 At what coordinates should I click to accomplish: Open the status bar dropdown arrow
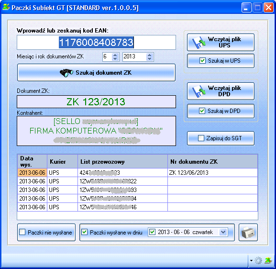pyautogui.click(x=251, y=260)
